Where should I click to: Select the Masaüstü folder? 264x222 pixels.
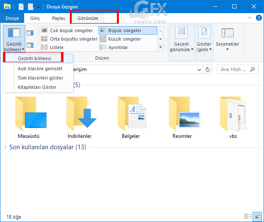30,118
